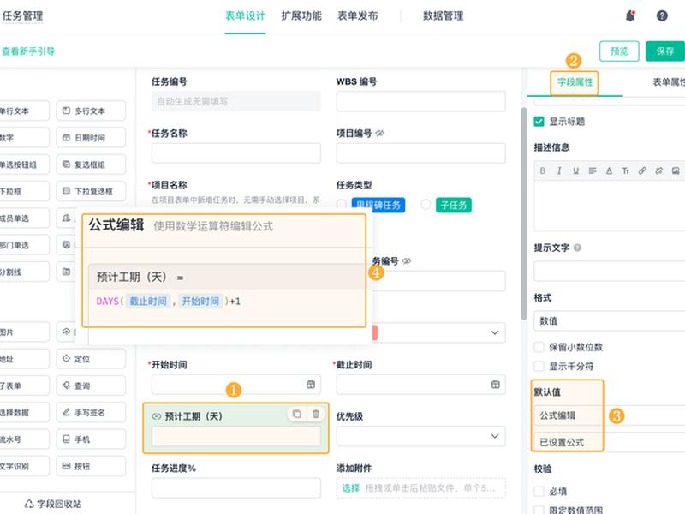
Task: Click the 项目编号 input field
Action: [420, 153]
